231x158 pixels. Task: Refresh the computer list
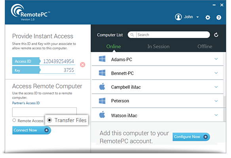[216, 35]
